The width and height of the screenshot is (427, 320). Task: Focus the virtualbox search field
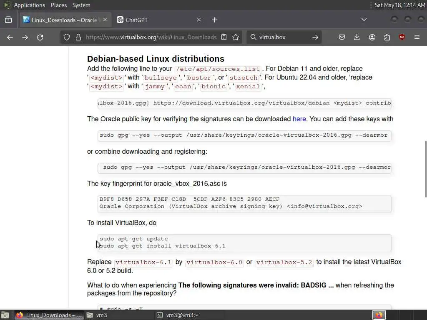[x=283, y=37]
